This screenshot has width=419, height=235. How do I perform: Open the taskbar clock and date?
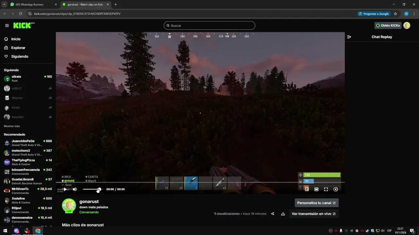coord(400,231)
